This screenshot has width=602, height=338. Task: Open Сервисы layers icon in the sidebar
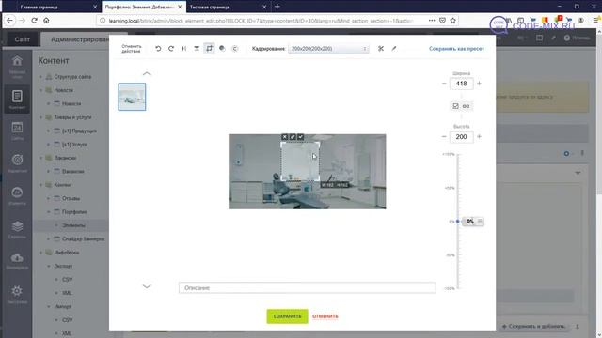click(x=17, y=229)
